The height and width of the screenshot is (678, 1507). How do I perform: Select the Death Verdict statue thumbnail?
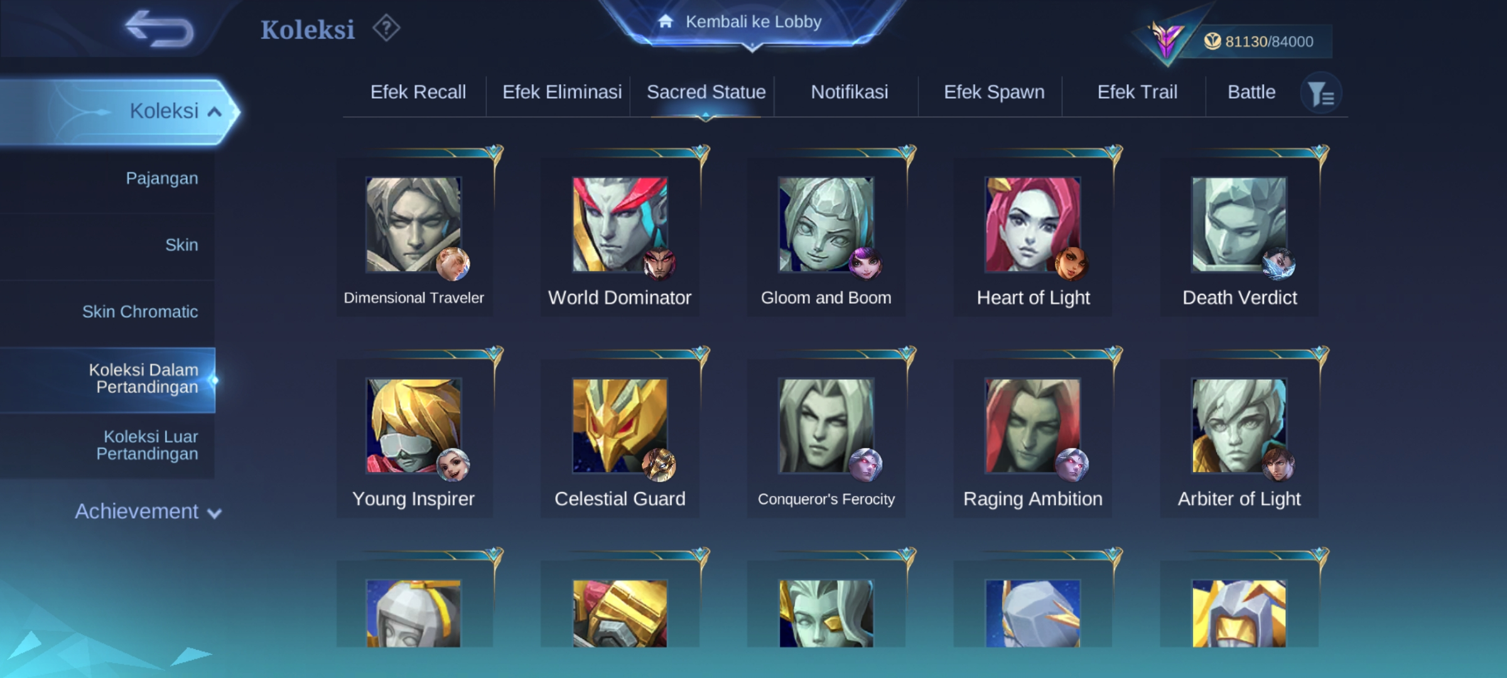1240,225
